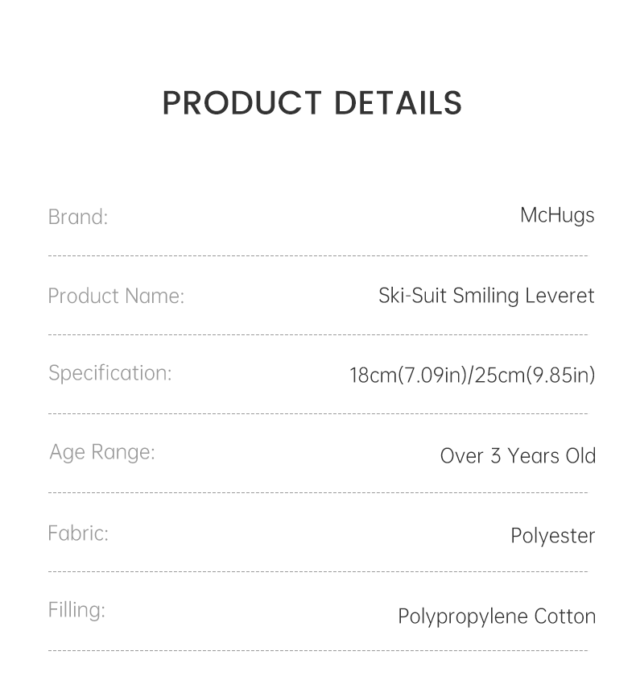Click the PRODUCT DETAILS heading
This screenshot has width=636, height=693.
[312, 103]
